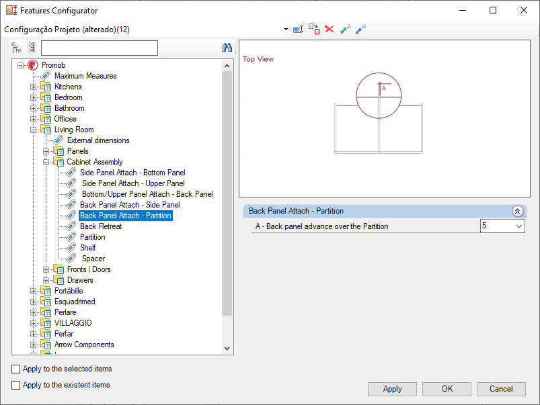Click the tree search input field
The height and width of the screenshot is (405, 540).
(x=100, y=48)
